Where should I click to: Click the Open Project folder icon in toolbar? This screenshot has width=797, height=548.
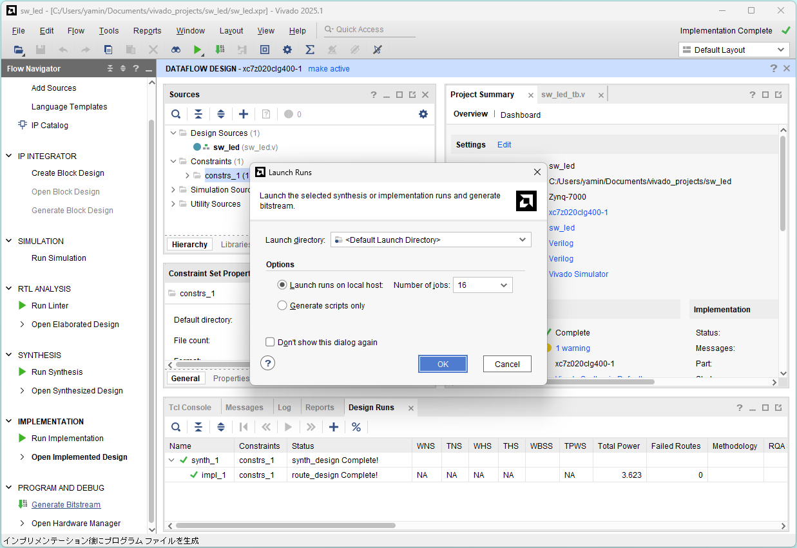click(18, 50)
